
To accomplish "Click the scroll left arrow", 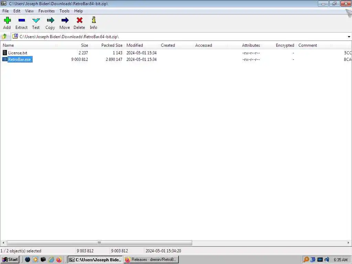I will [x=3, y=243].
